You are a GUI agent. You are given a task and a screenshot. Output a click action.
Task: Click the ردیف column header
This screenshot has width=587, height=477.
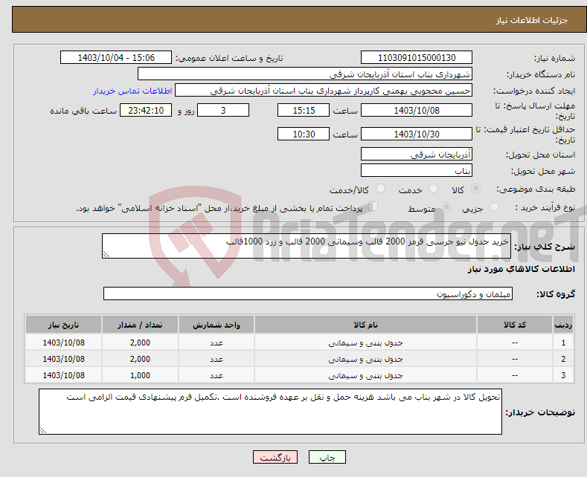[x=563, y=325]
